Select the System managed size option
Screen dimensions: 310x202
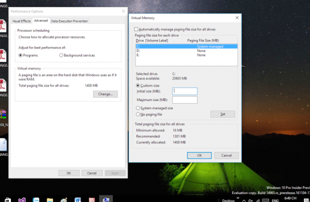coord(138,108)
